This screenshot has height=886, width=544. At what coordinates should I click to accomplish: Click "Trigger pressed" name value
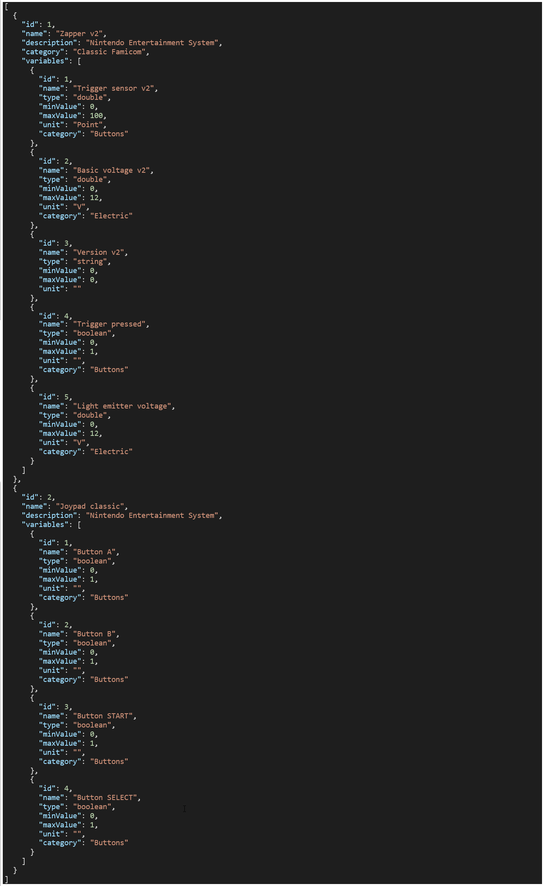(x=109, y=324)
